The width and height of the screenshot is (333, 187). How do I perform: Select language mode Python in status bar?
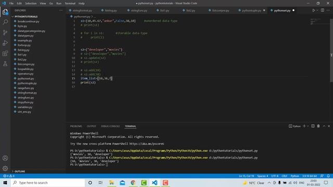click(295, 176)
